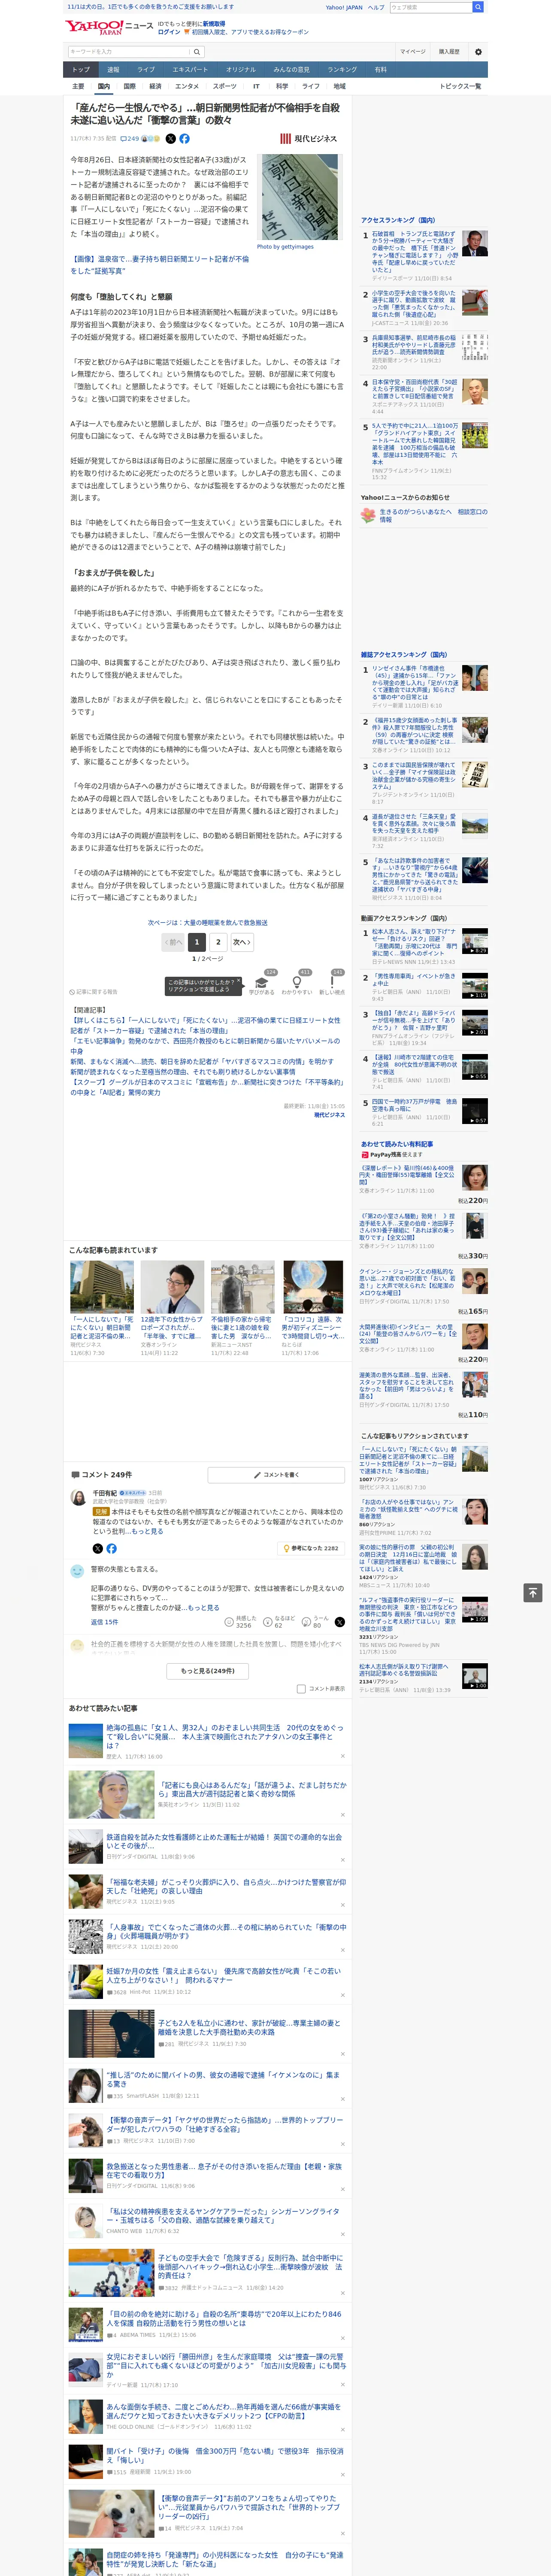Open the スポーツ category tab

[x=225, y=86]
